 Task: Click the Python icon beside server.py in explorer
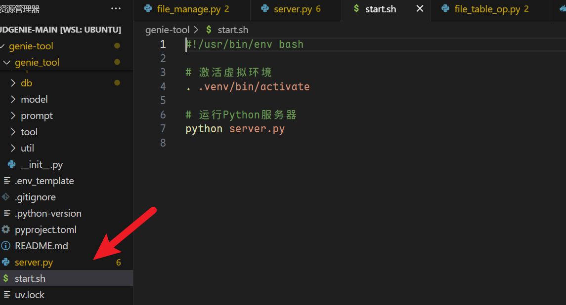(x=6, y=262)
